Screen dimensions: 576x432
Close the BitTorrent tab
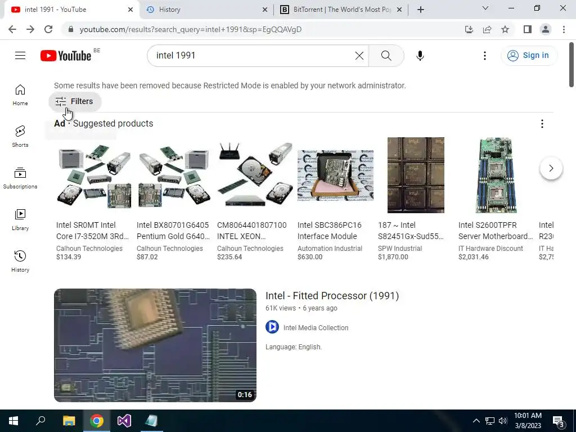400,10
